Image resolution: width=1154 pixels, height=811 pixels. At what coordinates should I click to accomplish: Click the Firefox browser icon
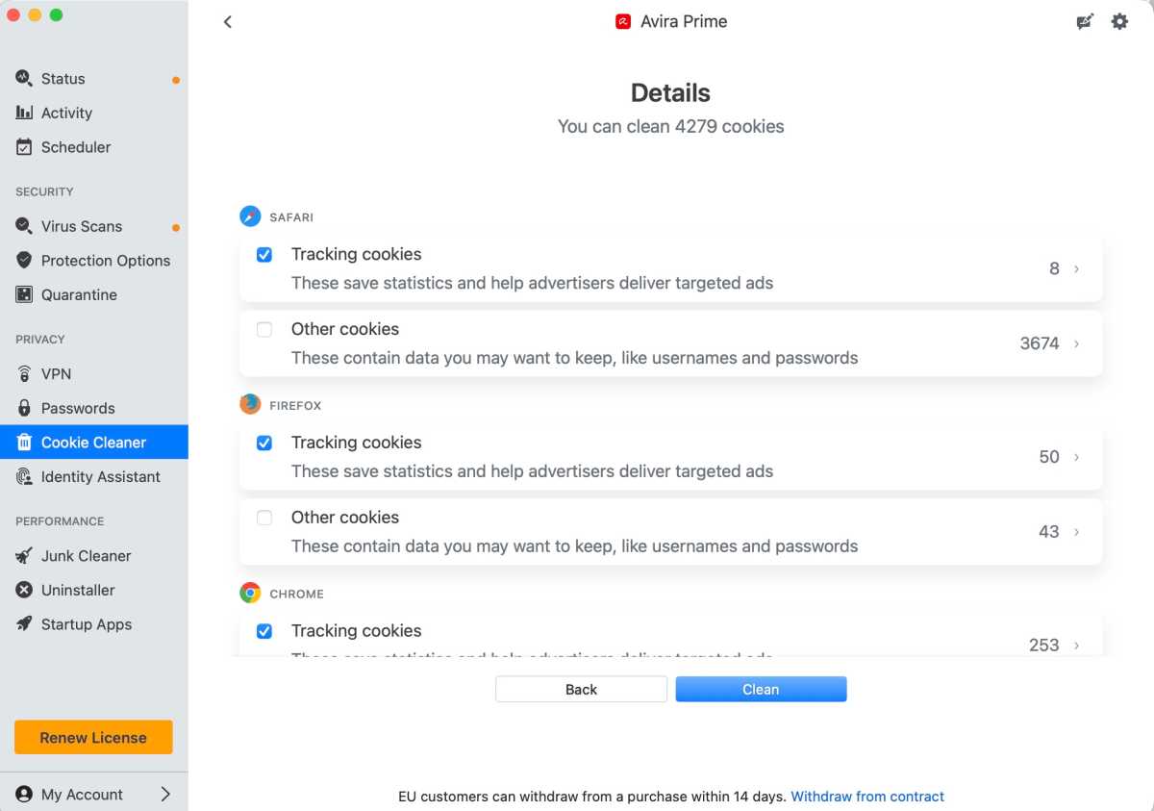250,405
